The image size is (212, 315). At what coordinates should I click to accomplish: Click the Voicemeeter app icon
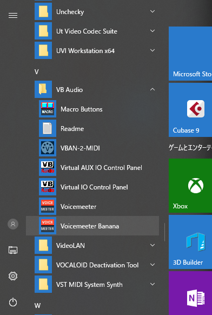tap(48, 206)
